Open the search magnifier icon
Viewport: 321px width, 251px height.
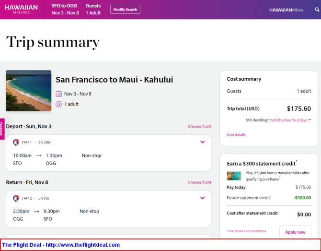tap(317, 10)
